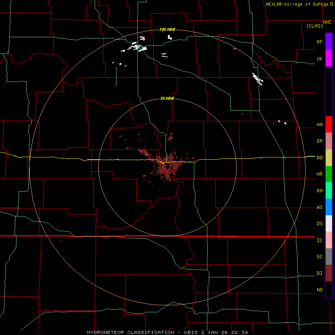Select the BD yellow legend block
Screen dimensions: 335x335
click(x=329, y=158)
